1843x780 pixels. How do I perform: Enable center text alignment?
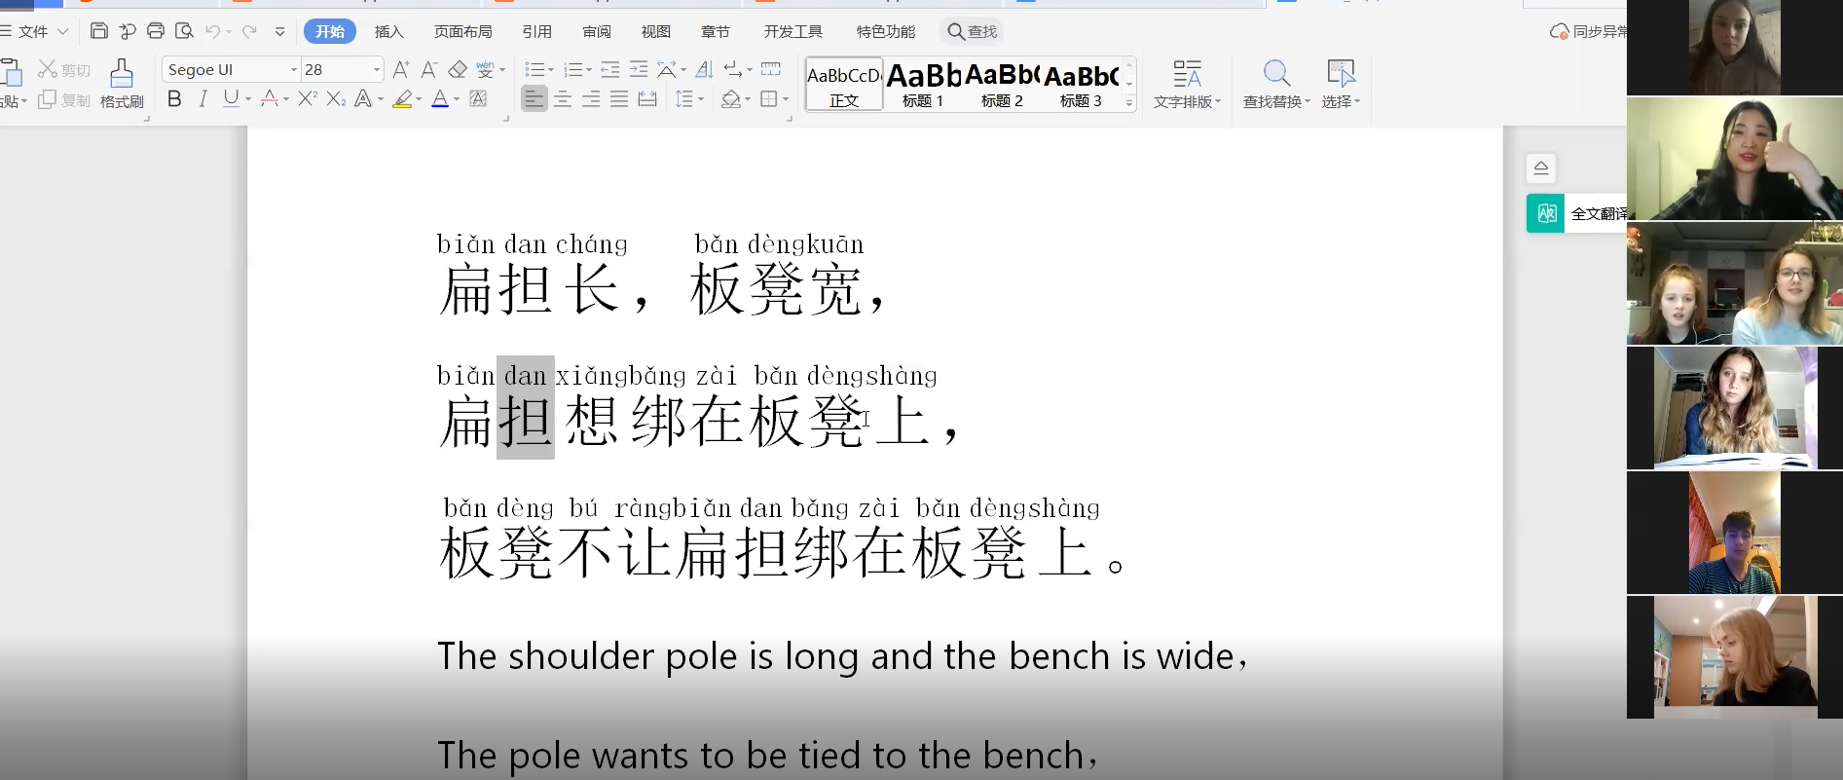click(x=563, y=98)
